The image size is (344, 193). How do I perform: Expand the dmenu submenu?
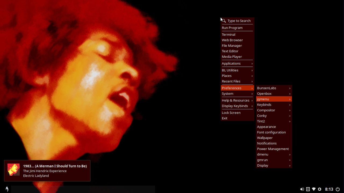coord(274,154)
